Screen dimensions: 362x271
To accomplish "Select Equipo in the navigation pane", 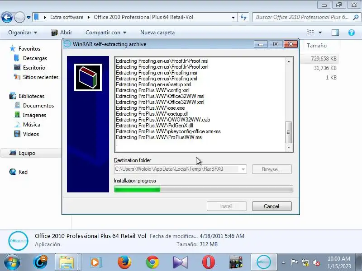I will (27, 153).
